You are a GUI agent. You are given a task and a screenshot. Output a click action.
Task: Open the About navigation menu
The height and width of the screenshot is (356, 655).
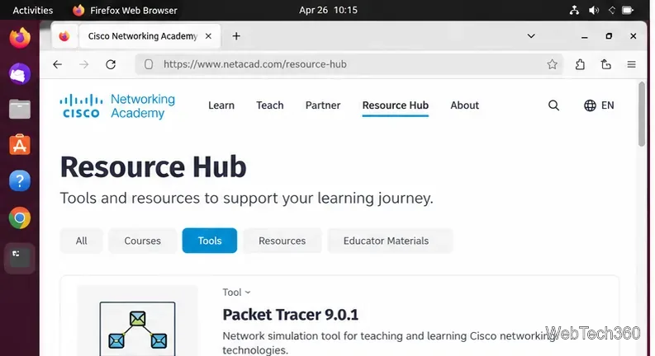(x=464, y=105)
